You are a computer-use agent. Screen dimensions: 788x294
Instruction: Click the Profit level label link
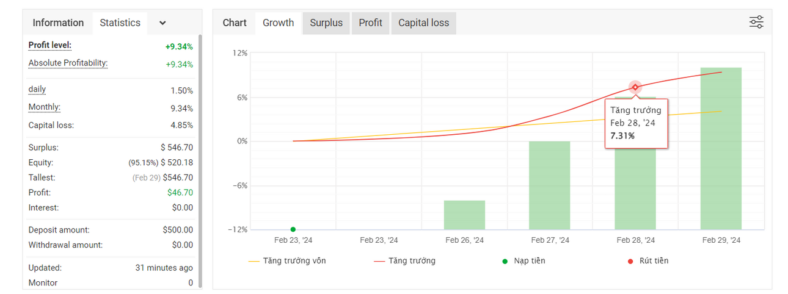(50, 45)
